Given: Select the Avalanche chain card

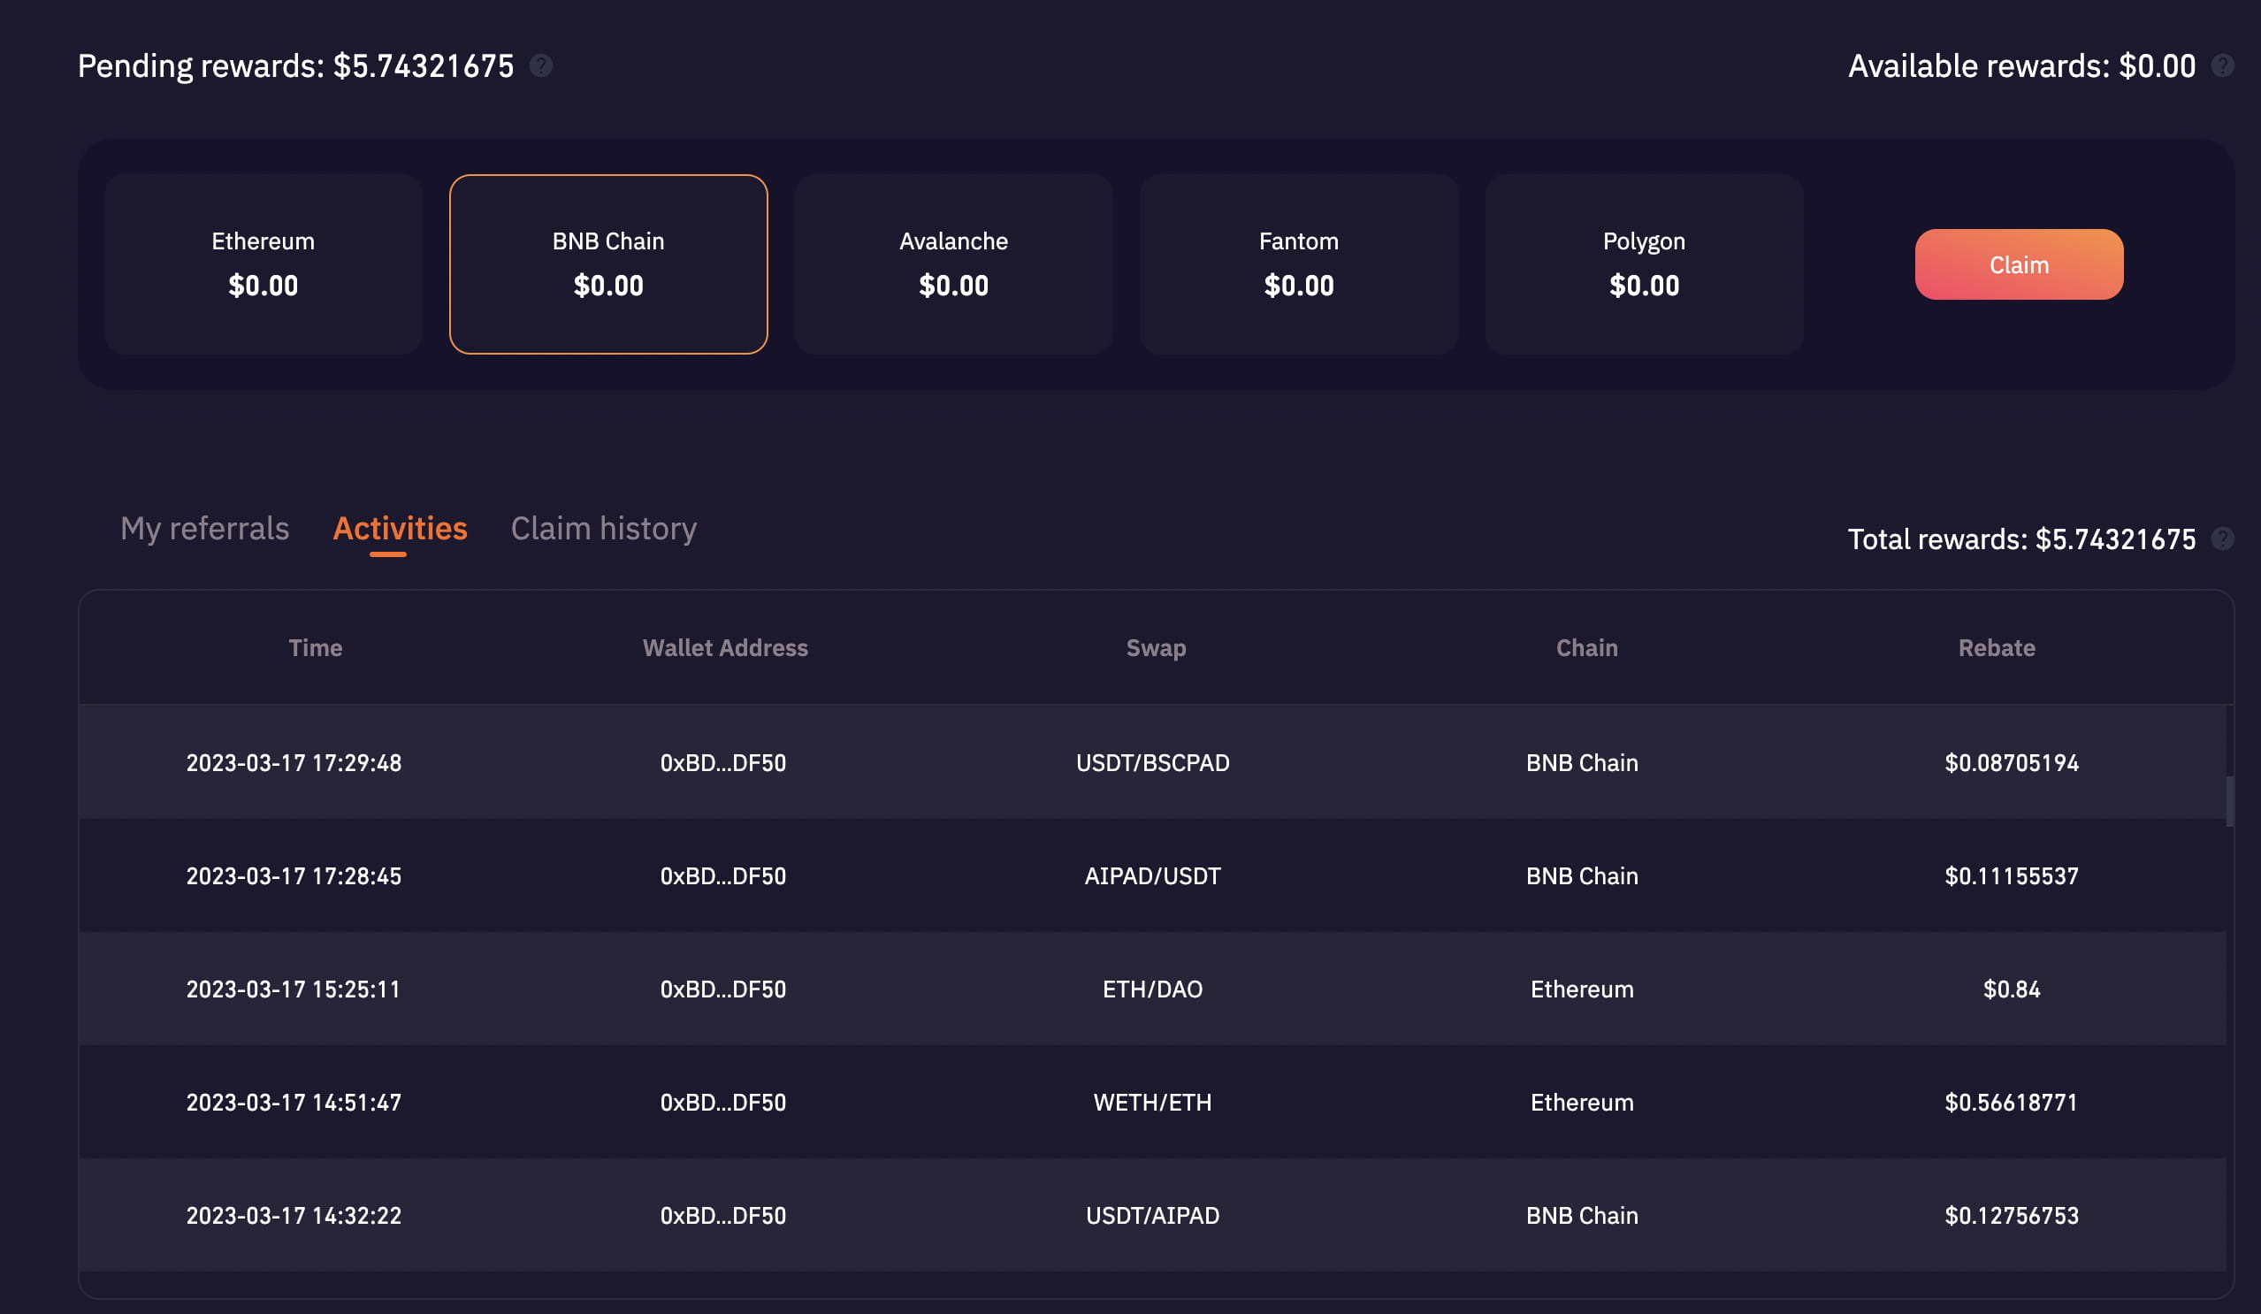Looking at the screenshot, I should coord(953,264).
